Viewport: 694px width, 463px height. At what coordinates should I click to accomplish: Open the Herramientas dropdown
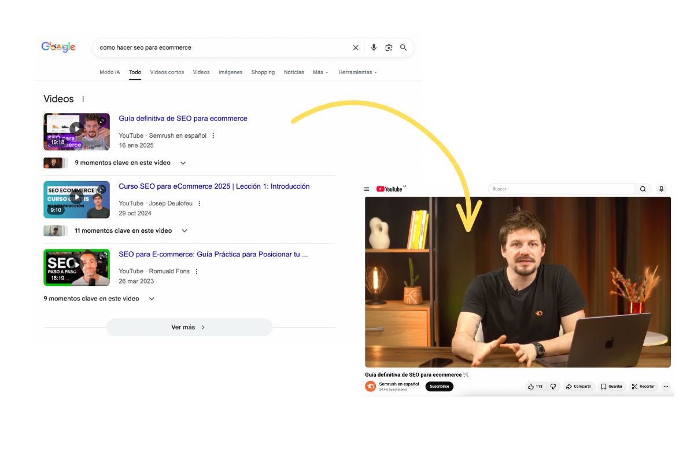click(357, 72)
